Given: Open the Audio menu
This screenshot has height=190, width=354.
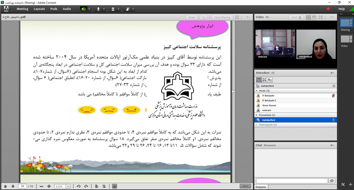Looking at the screenshot, I should coord(67,9).
